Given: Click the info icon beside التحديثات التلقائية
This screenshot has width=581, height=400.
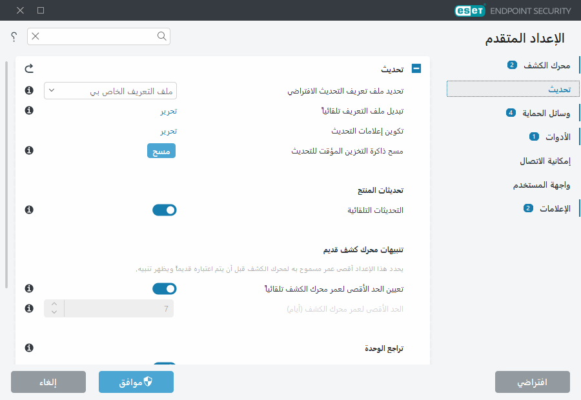Looking at the screenshot, I should 28,210.
